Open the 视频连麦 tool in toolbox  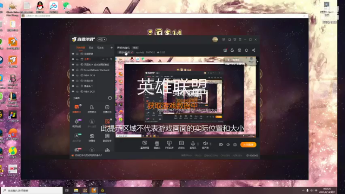click(x=77, y=123)
